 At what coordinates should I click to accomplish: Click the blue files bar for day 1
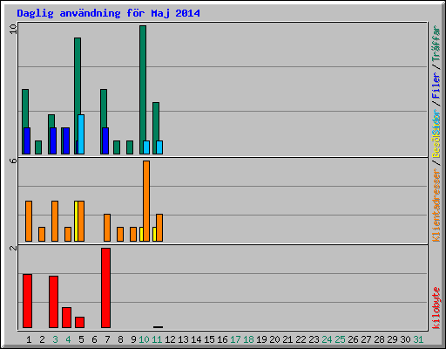(x=27, y=140)
